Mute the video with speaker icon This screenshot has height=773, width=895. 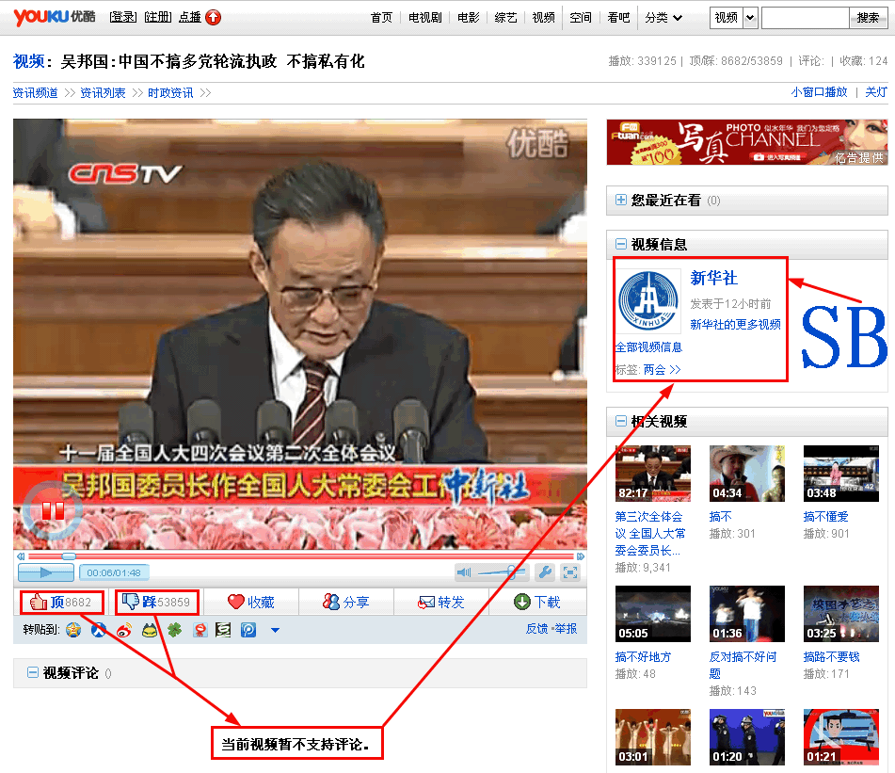pyautogui.click(x=464, y=572)
